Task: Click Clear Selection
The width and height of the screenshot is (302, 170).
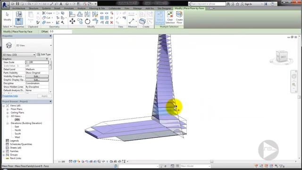Action: (170, 17)
